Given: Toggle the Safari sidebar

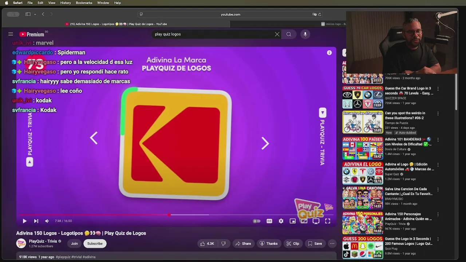Looking at the screenshot, I should pos(28,14).
